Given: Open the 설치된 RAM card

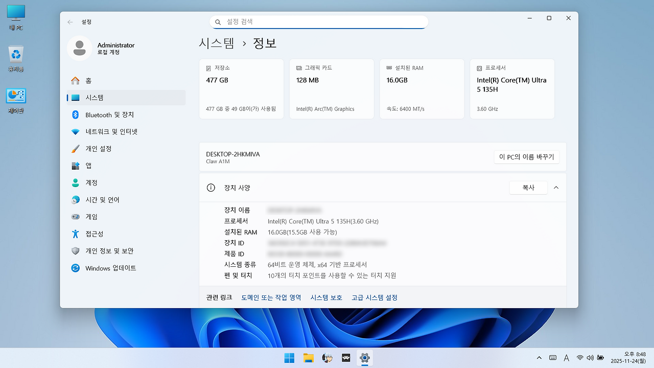Looking at the screenshot, I should [x=422, y=89].
